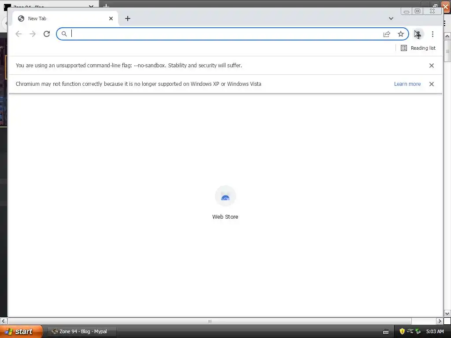Click the network connection tray icon
Viewport: 451px width, 338px height.
pos(410,331)
